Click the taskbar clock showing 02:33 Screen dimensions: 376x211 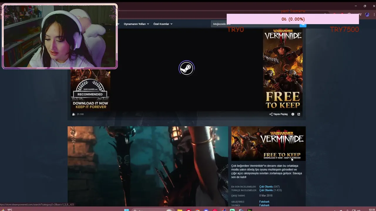pos(372,210)
